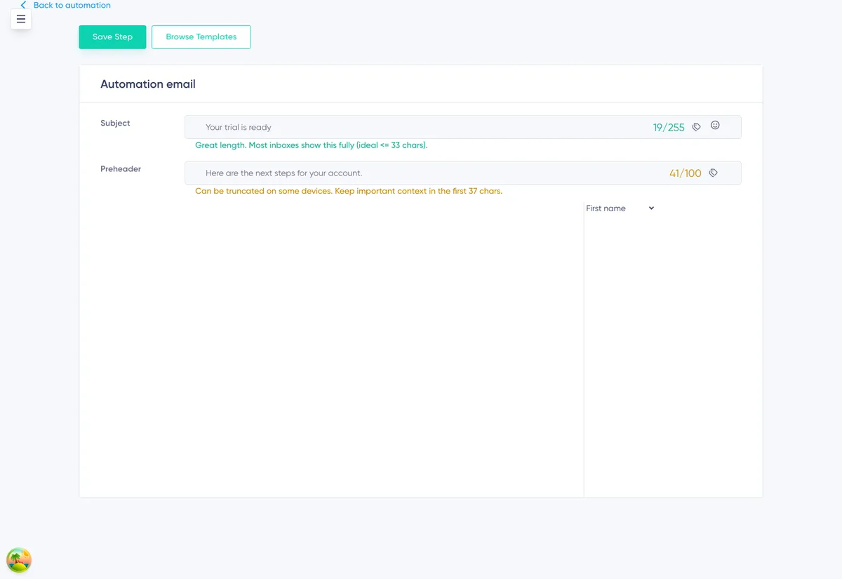This screenshot has height=579, width=842.
Task: Click the Automation email heading
Action: coord(148,84)
